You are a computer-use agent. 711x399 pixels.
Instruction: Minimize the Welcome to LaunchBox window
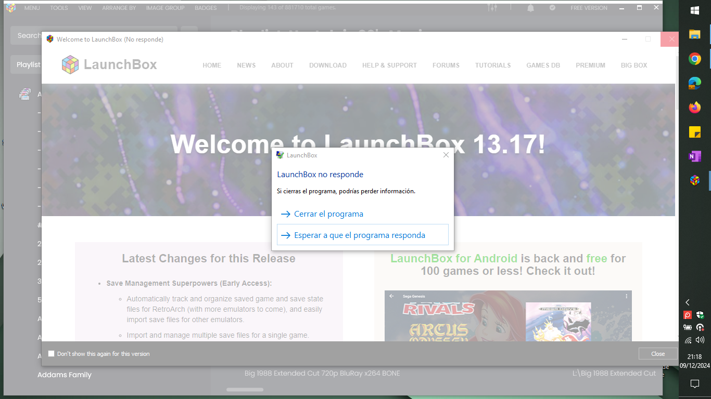[625, 39]
